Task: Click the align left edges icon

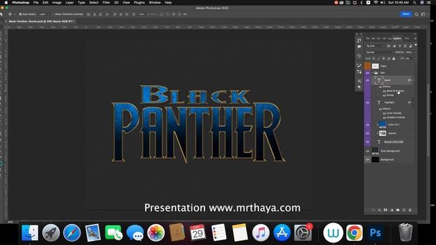Action: tap(89, 14)
